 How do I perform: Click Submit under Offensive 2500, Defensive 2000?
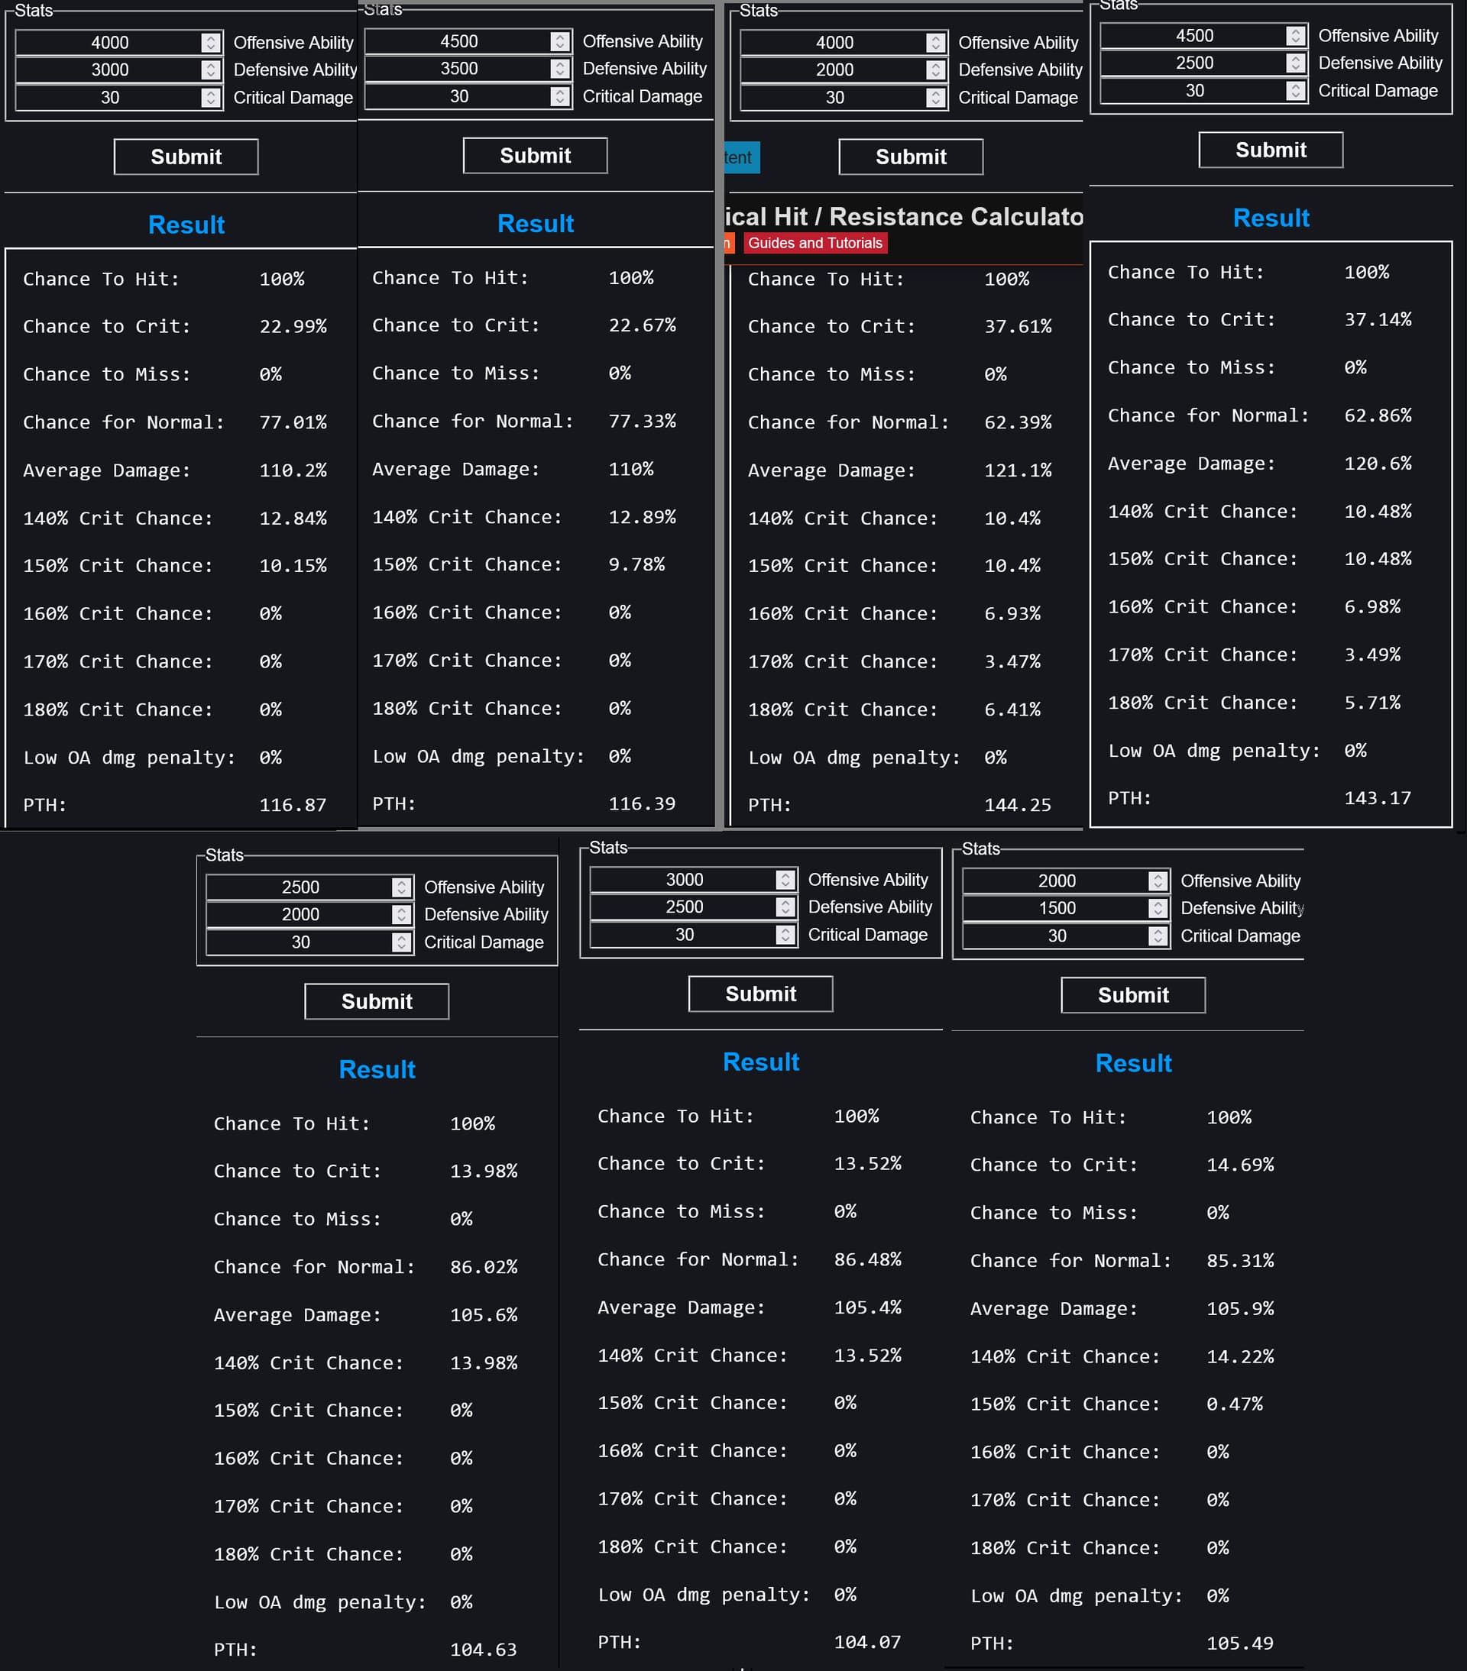coord(376,1001)
